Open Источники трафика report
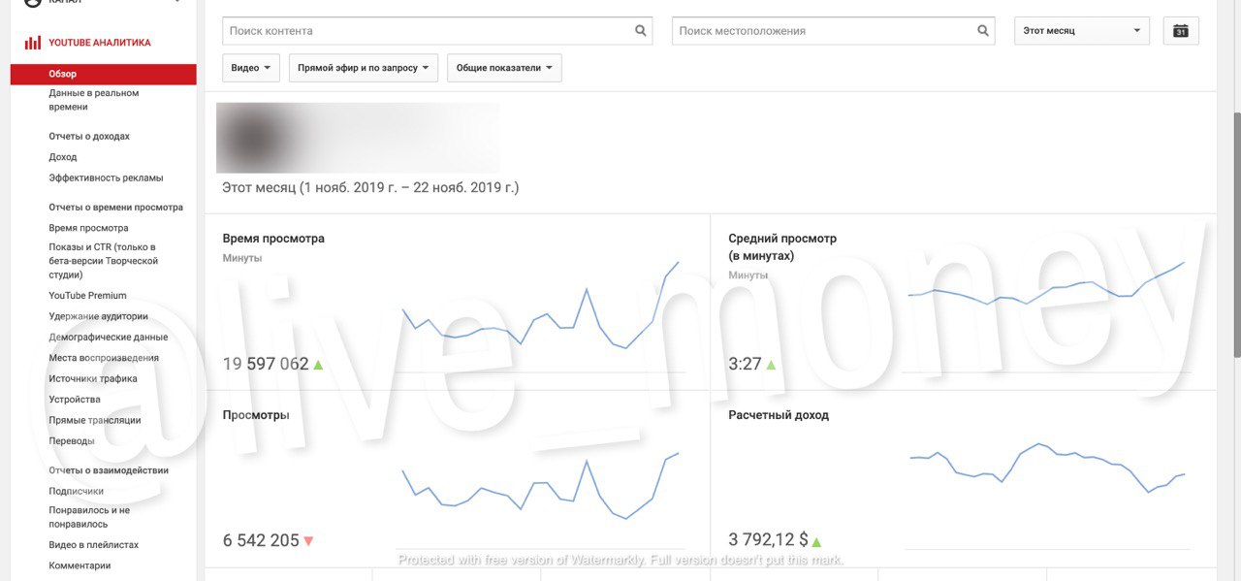 click(93, 379)
